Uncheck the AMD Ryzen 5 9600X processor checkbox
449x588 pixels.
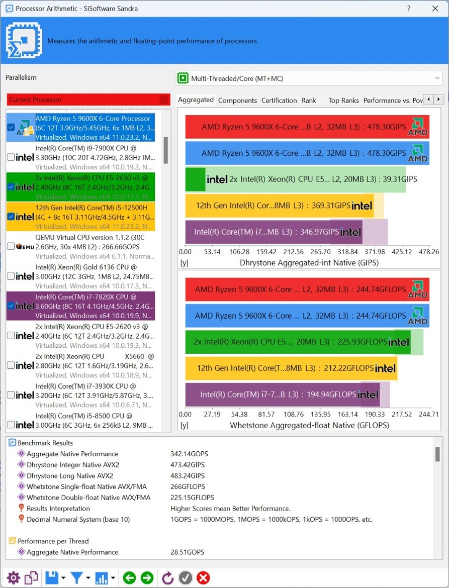(11, 127)
